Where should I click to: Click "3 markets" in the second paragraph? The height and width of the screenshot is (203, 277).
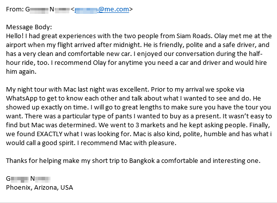pyautogui.click(x=150, y=125)
